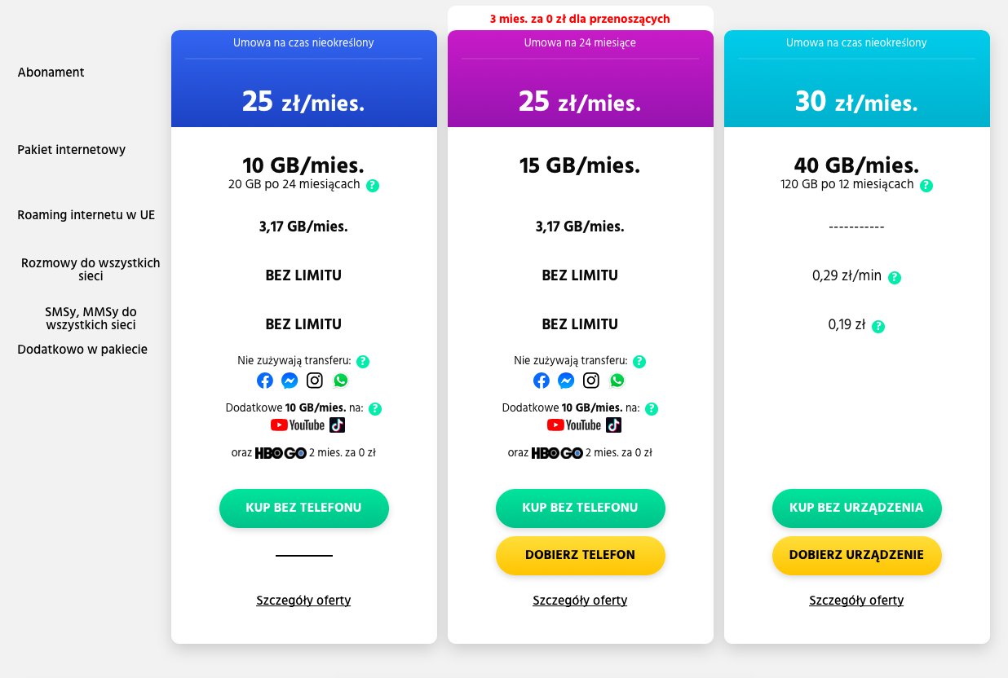The width and height of the screenshot is (1008, 678).
Task: Click Messenger icon in first plan
Action: pos(290,381)
